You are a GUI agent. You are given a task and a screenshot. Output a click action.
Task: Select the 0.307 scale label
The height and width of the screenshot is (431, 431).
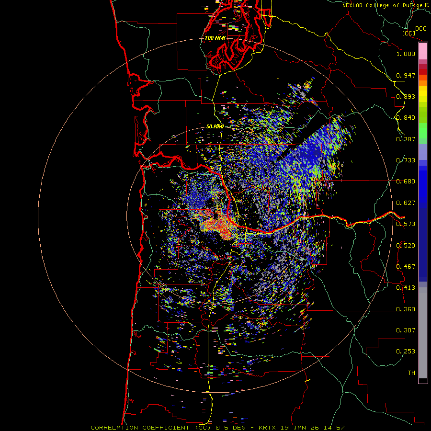pos(406,330)
